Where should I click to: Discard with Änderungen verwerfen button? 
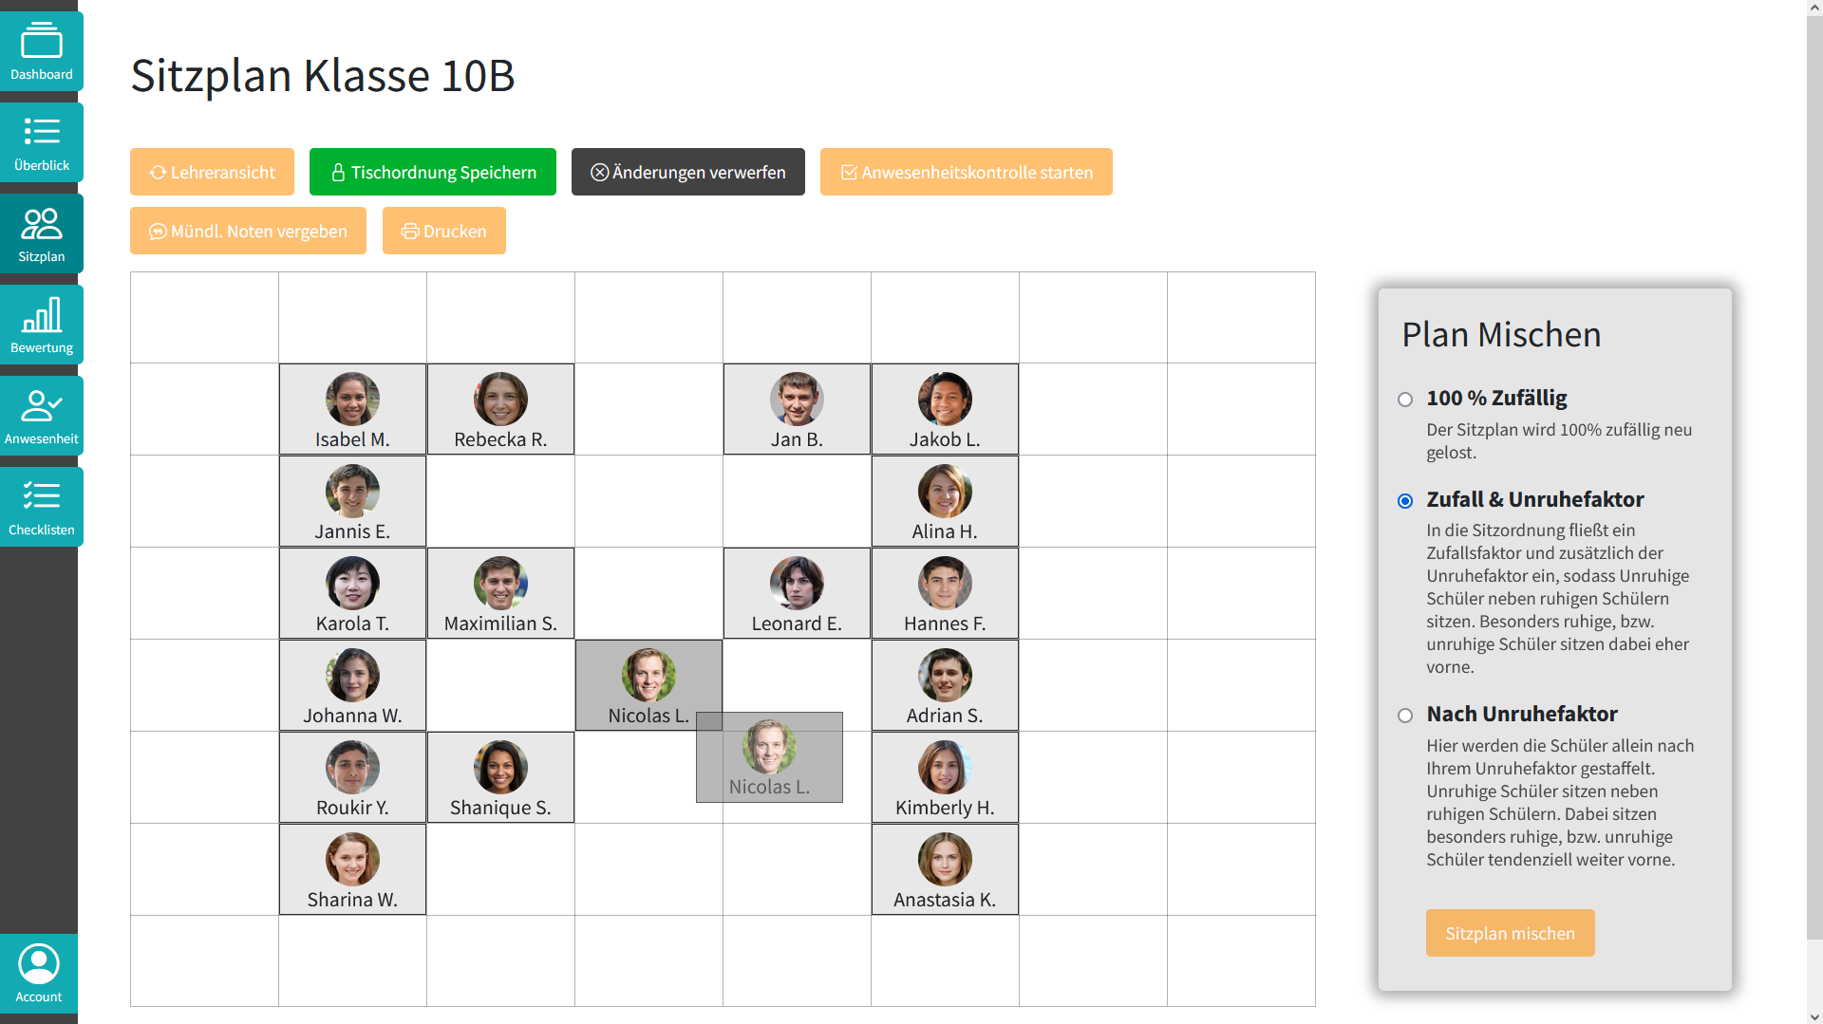(x=687, y=172)
